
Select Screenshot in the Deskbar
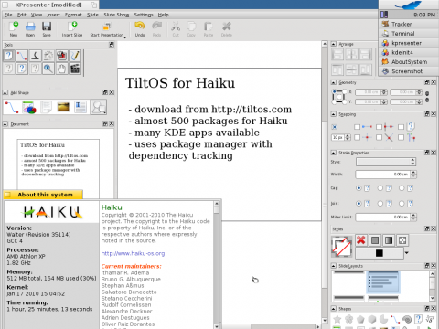click(409, 71)
